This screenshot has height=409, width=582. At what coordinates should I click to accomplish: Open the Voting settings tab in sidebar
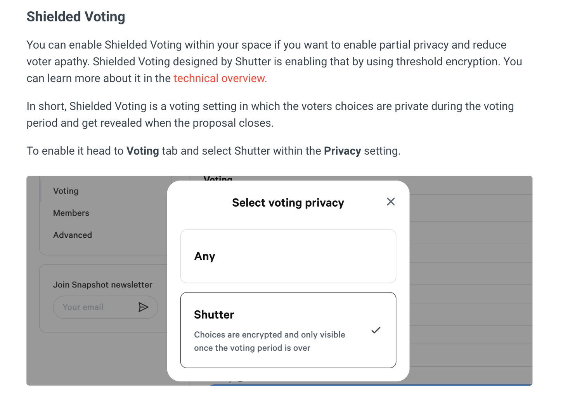tap(66, 191)
